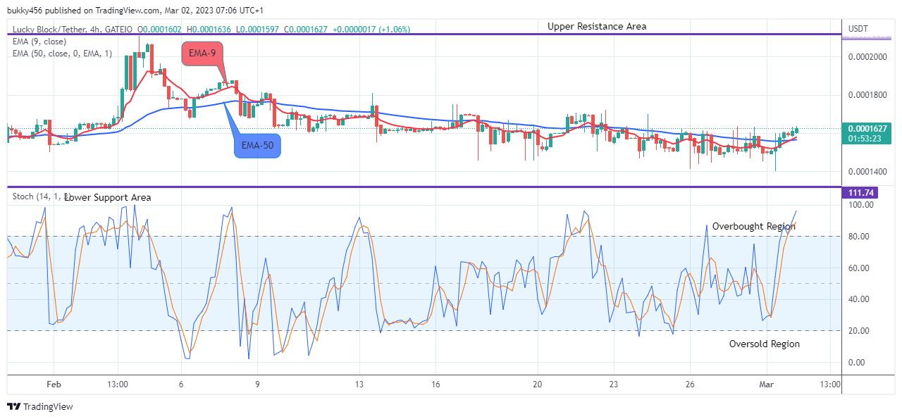Click the TradingView logo at bottom
Screen dimensions: 902x419
pyautogui.click(x=39, y=406)
